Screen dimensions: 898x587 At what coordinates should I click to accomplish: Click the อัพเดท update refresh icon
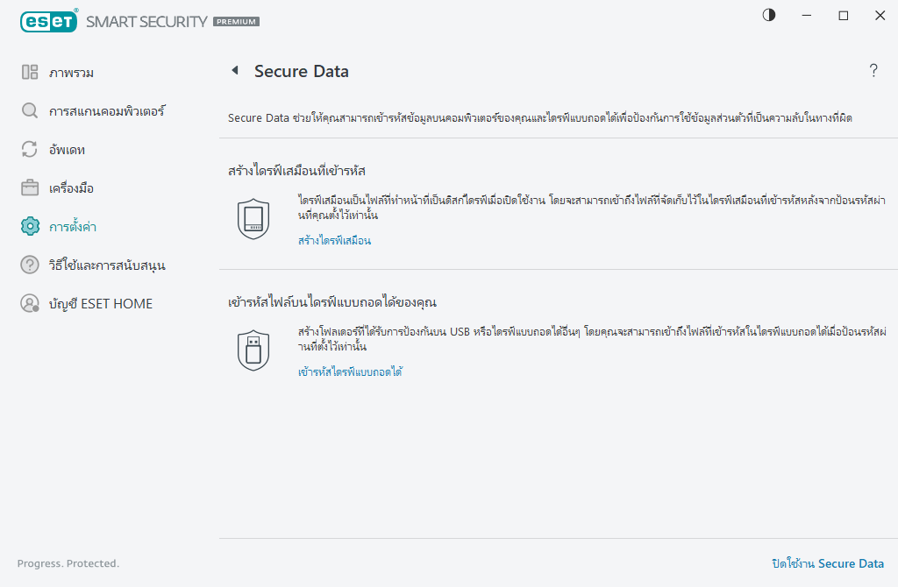(x=29, y=149)
